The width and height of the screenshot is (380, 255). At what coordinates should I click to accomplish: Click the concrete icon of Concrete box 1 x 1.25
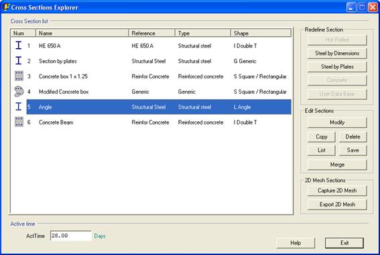pyautogui.click(x=19, y=76)
